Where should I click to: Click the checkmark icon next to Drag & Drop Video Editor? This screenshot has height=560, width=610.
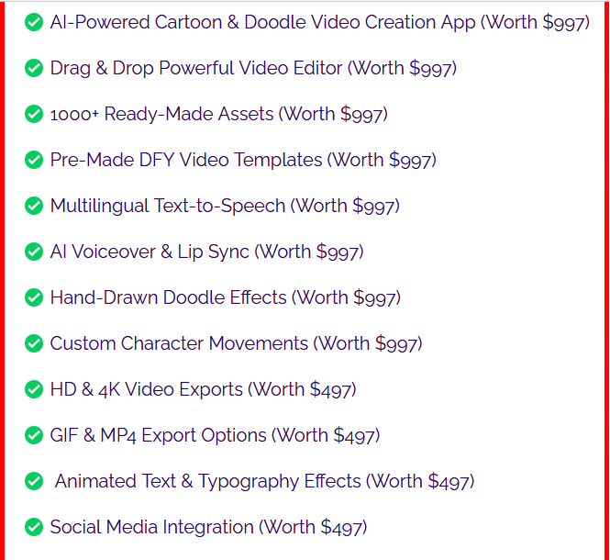(x=34, y=68)
